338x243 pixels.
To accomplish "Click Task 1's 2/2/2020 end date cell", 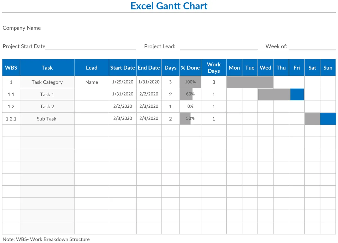I will point(149,94).
